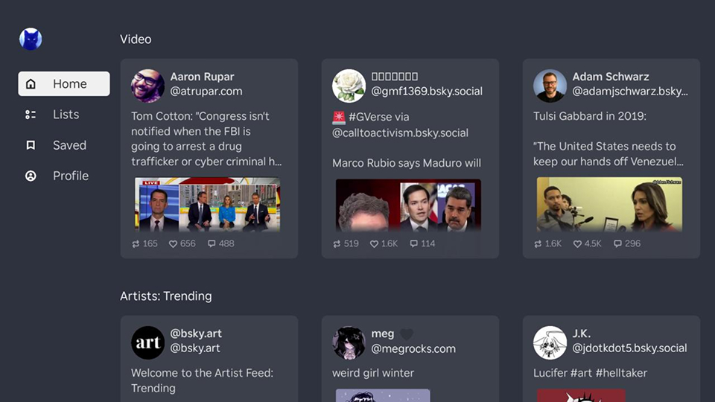Like Aaron Rupar's post with 656 likes
This screenshot has width=715, height=402.
tap(182, 243)
